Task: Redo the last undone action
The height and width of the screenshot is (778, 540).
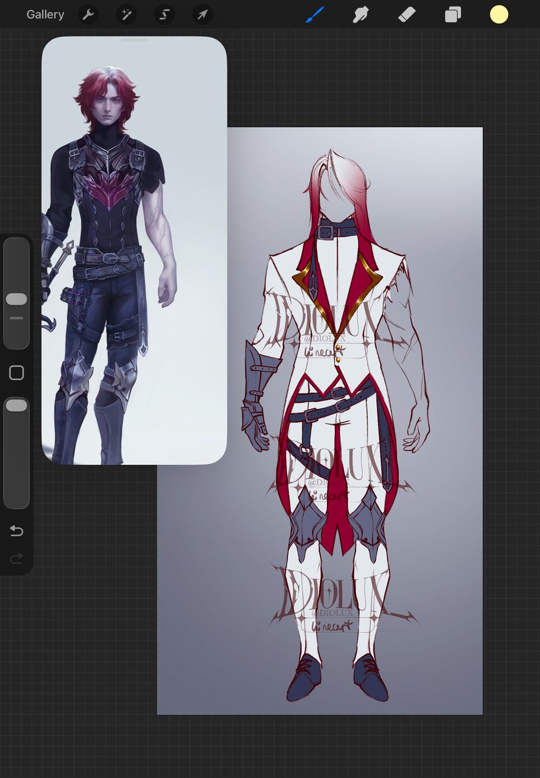Action: tap(16, 558)
